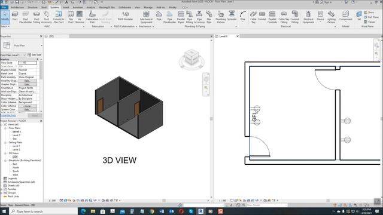Open the Structure ribbon tab

click(32, 8)
